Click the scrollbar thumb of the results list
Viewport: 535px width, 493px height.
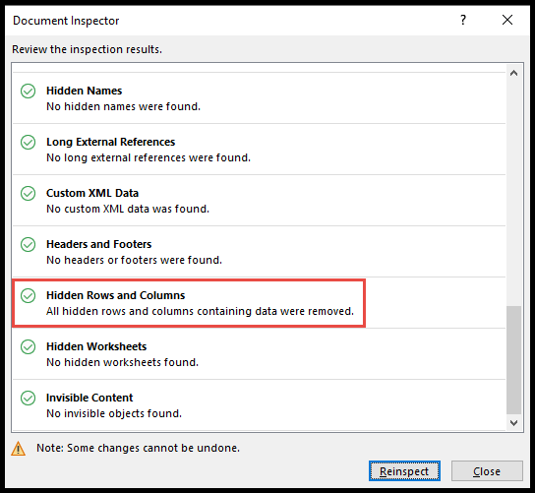(513, 360)
